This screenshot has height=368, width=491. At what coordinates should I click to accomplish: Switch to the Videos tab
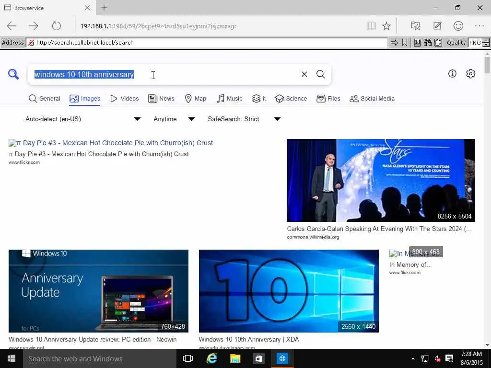pos(124,99)
